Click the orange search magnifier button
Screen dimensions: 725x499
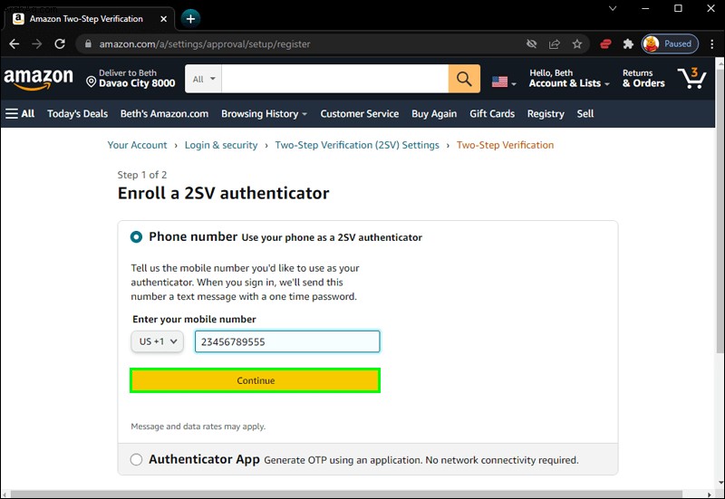464,79
